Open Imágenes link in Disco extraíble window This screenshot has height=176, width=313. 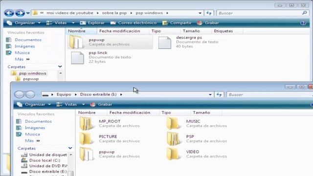[x=35, y=128]
